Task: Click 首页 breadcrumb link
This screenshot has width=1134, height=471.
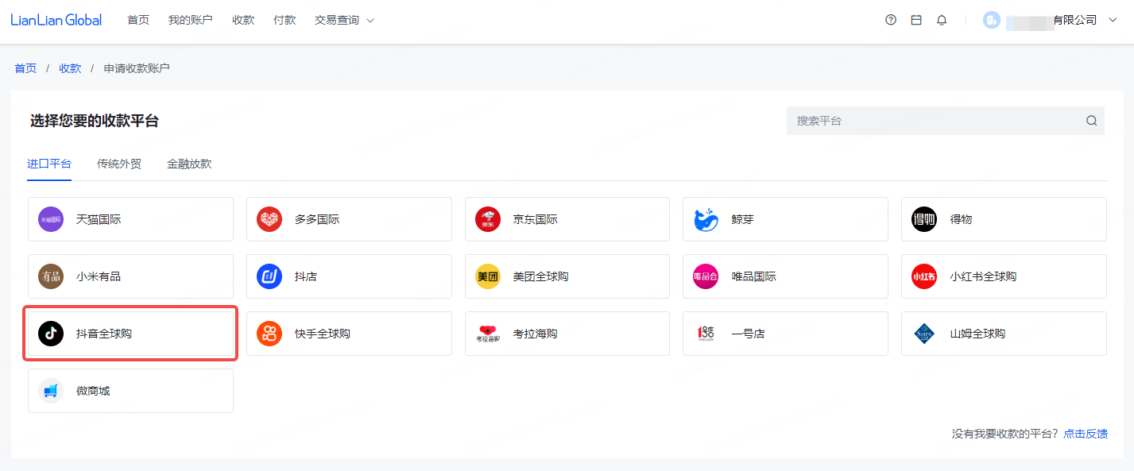Action: (25, 68)
